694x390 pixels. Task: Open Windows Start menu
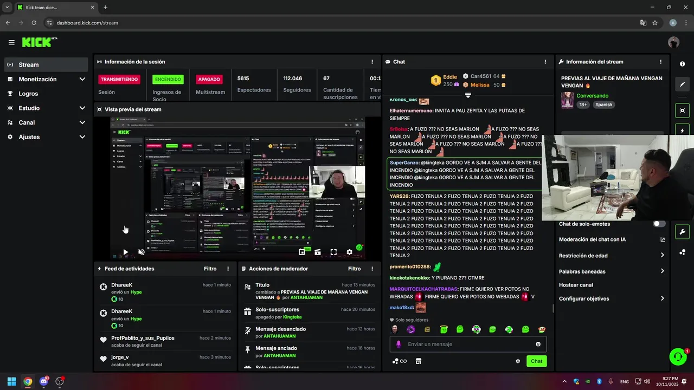(11, 381)
